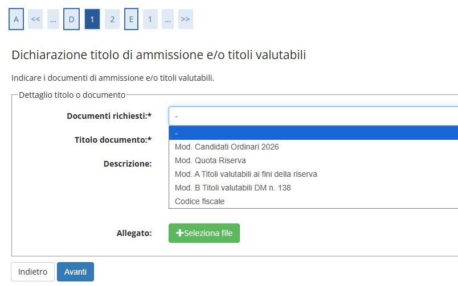Screen dimensions: 458x286
Task: Open section E in step navigation
Action: pyautogui.click(x=131, y=19)
